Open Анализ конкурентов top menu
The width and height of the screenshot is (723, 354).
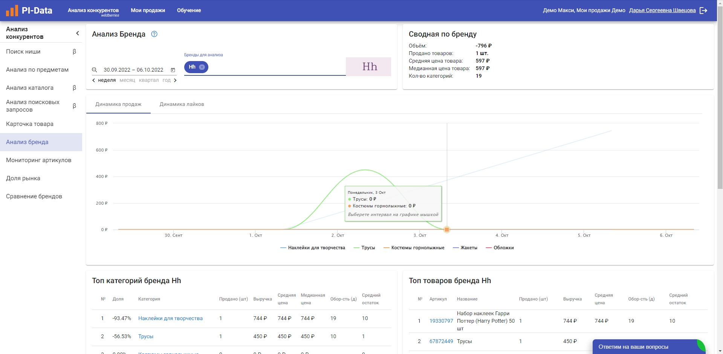(93, 11)
